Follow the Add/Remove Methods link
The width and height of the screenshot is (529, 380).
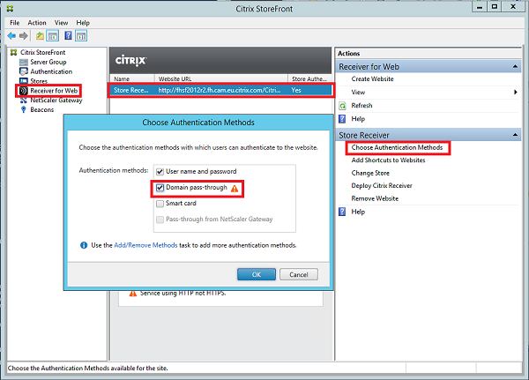click(145, 244)
